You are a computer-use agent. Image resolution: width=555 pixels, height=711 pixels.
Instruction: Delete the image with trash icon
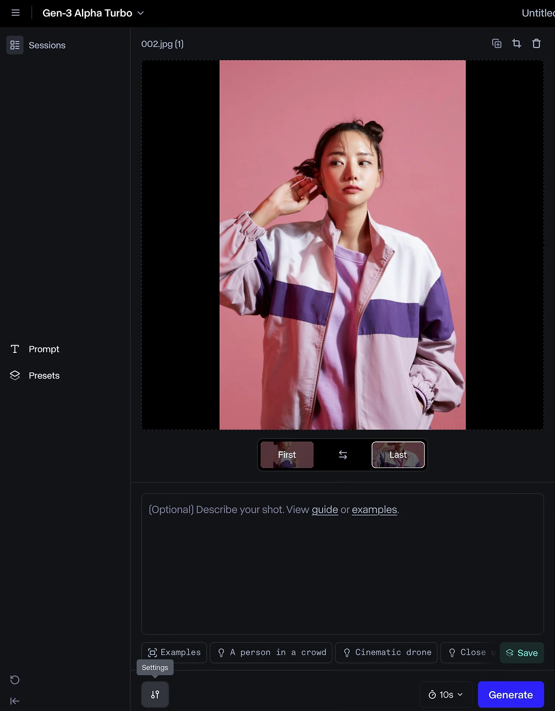click(x=536, y=43)
